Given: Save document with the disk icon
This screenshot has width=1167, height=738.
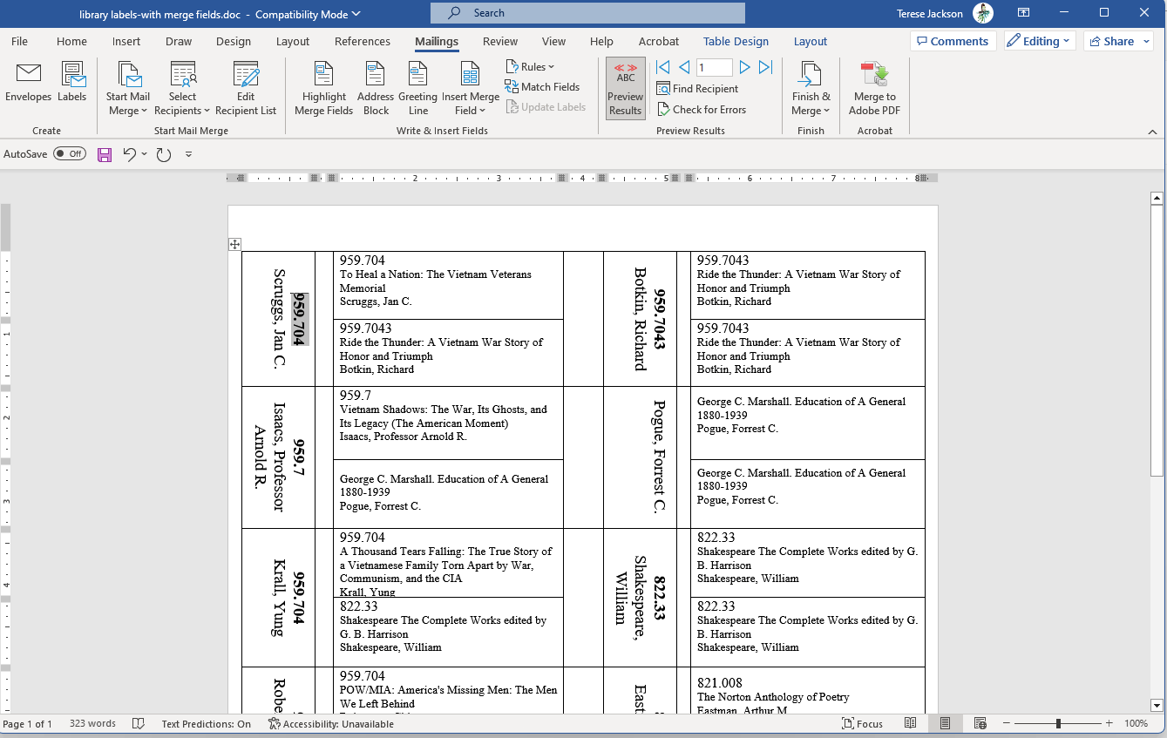Looking at the screenshot, I should [105, 154].
